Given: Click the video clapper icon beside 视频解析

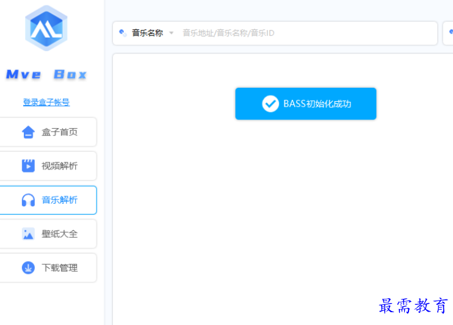Looking at the screenshot, I should pyautogui.click(x=28, y=166).
